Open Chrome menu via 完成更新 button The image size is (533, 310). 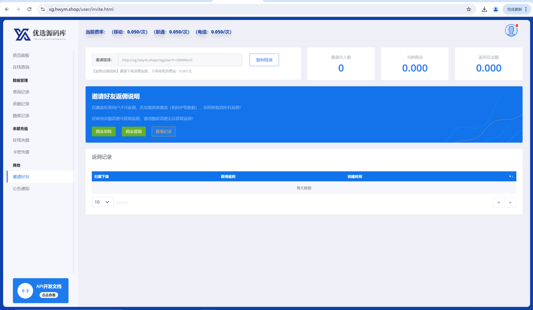517,9
